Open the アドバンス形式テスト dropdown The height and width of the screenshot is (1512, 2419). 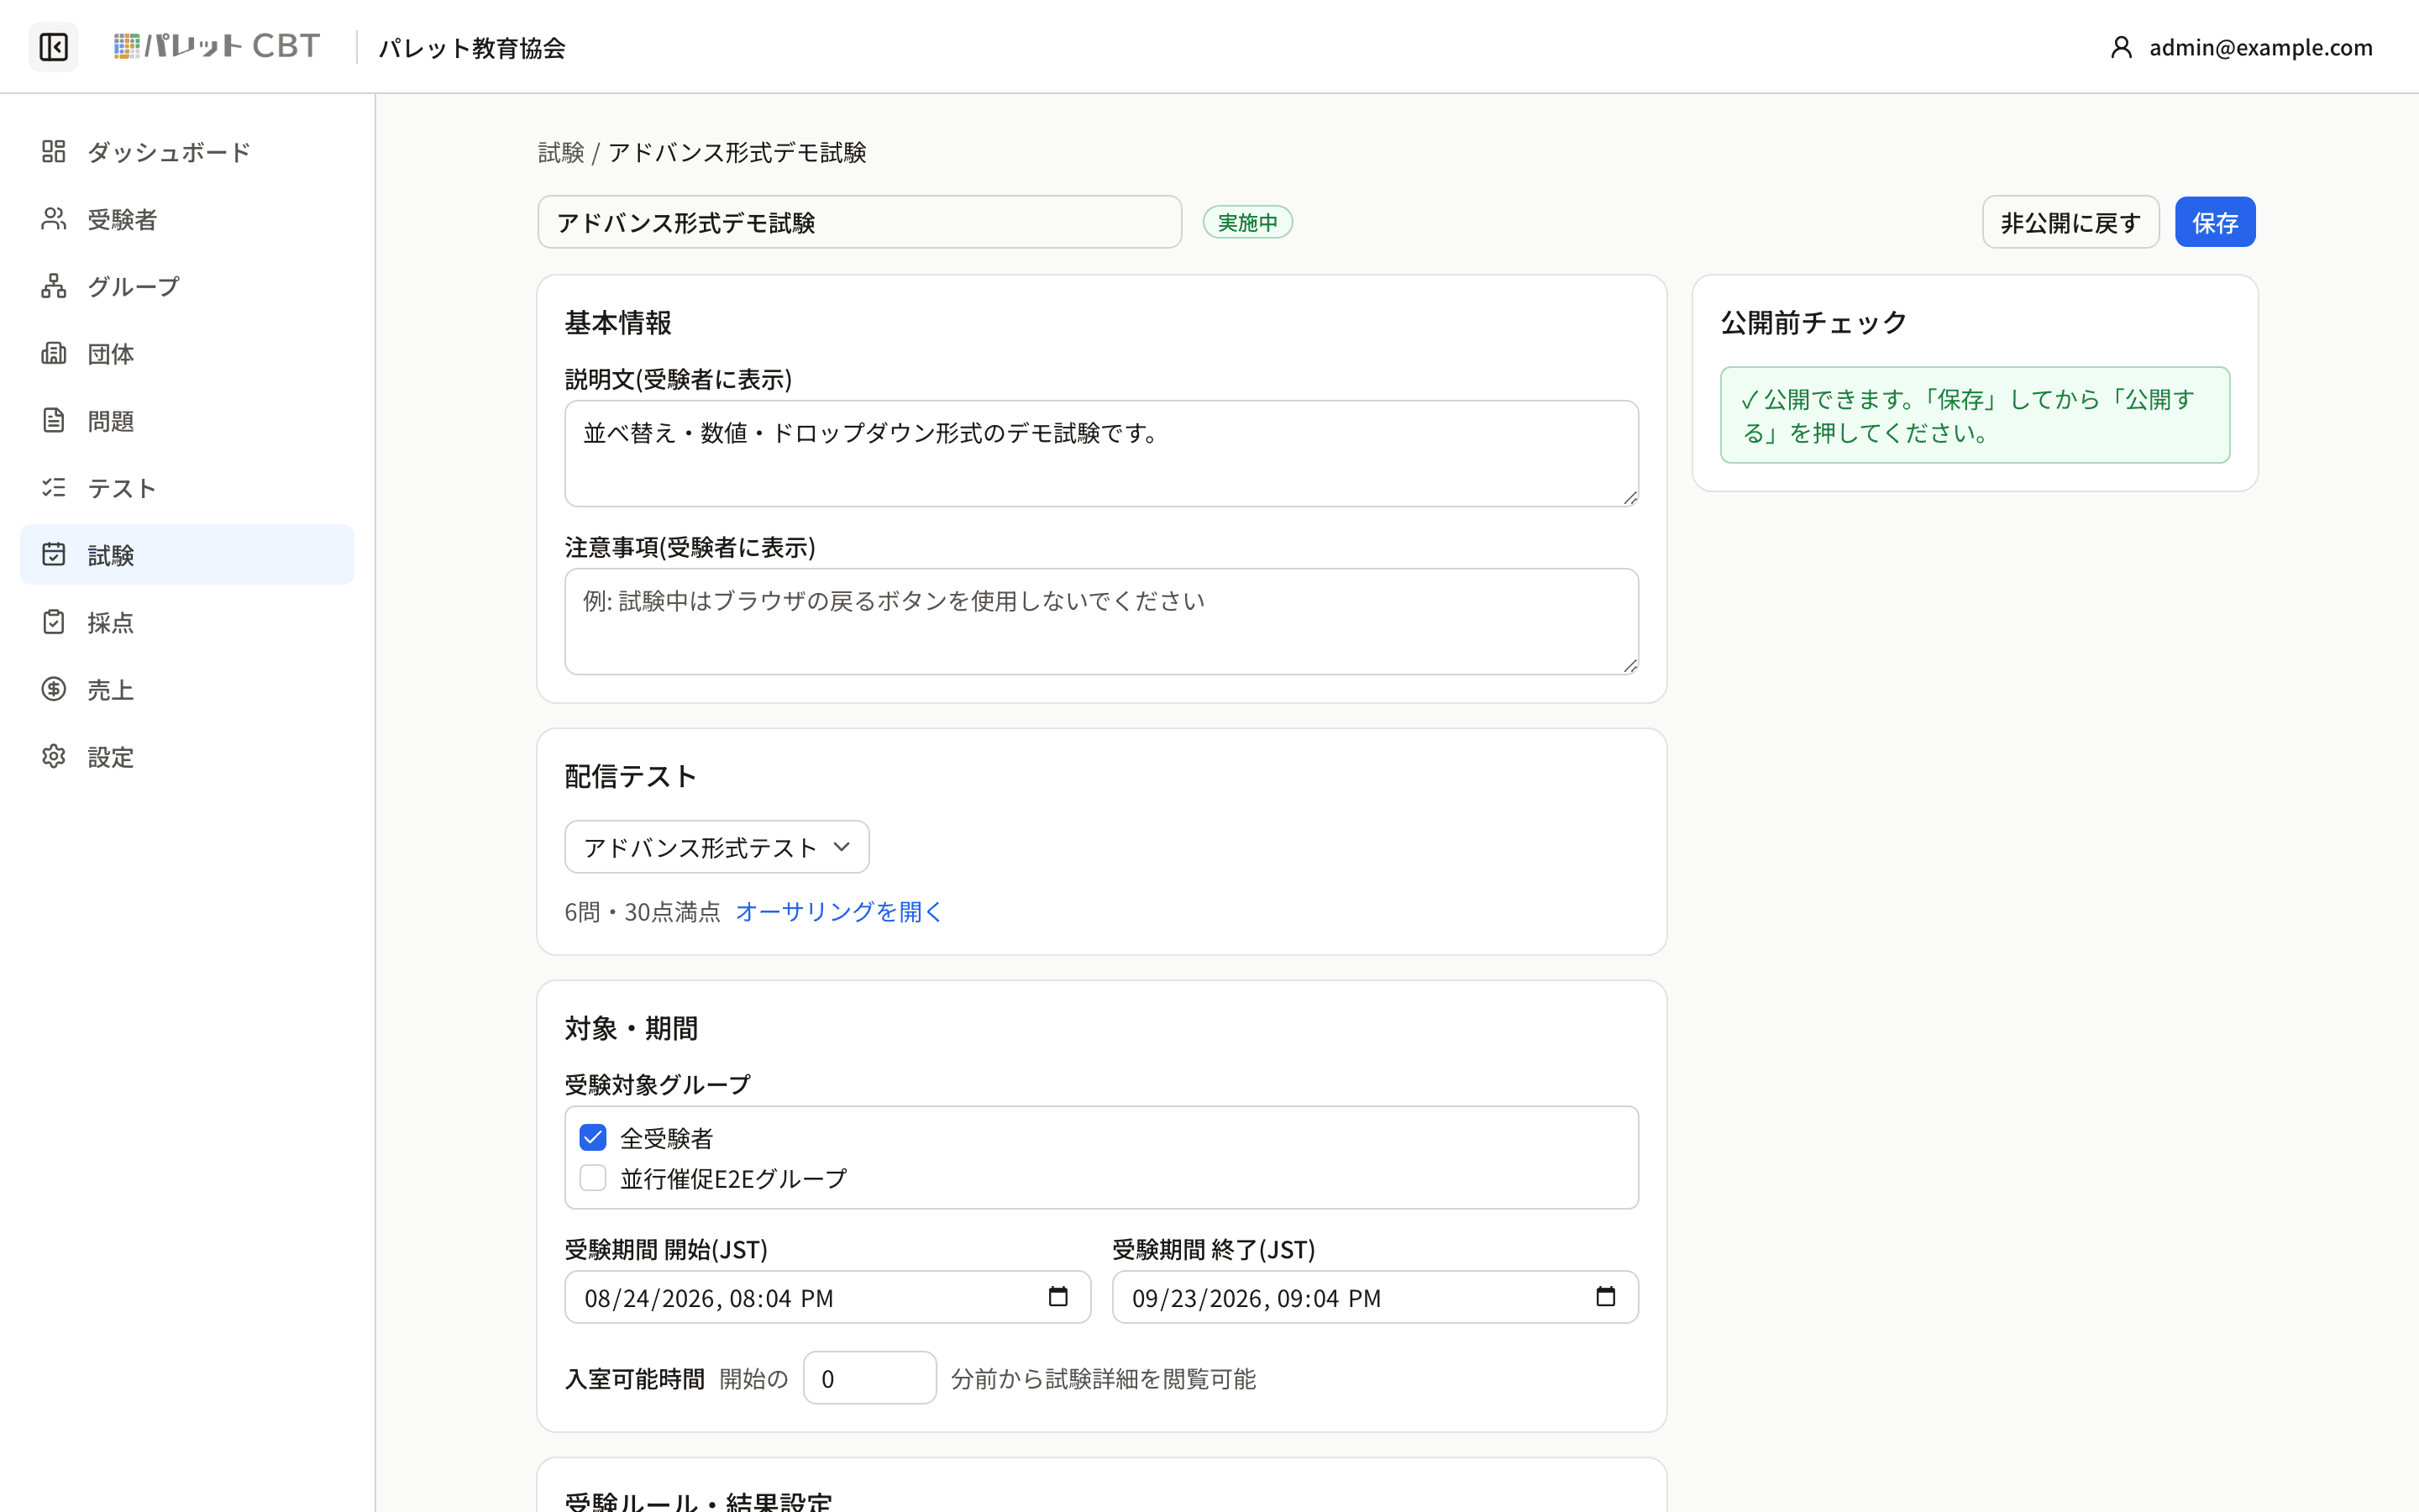point(716,847)
